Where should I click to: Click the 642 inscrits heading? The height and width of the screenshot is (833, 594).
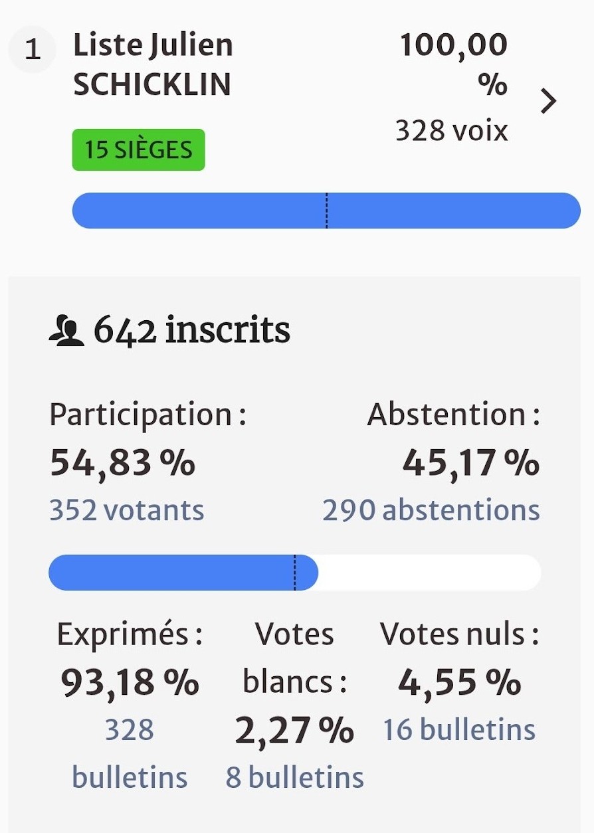191,330
